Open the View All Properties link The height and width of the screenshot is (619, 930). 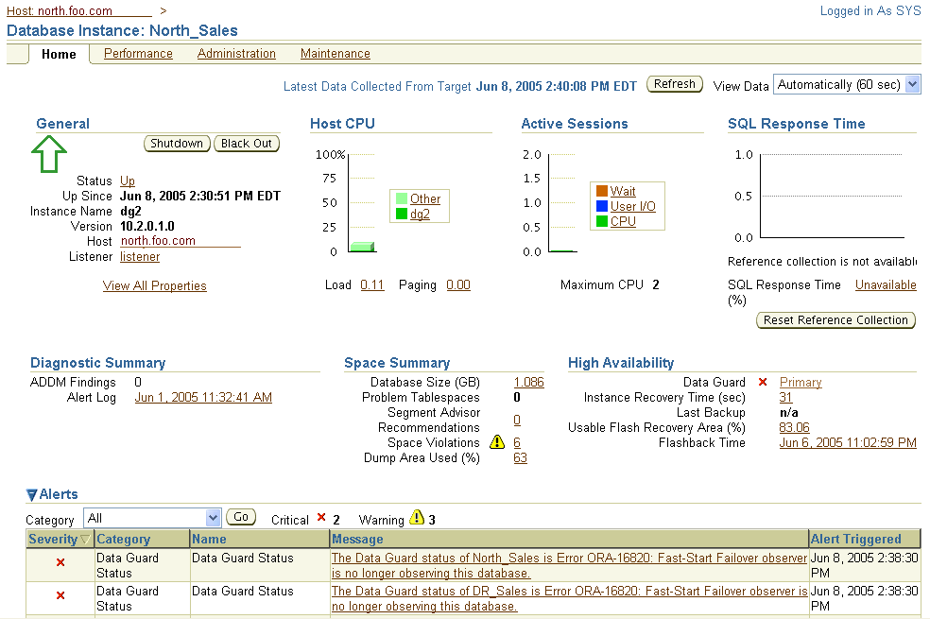pos(154,285)
